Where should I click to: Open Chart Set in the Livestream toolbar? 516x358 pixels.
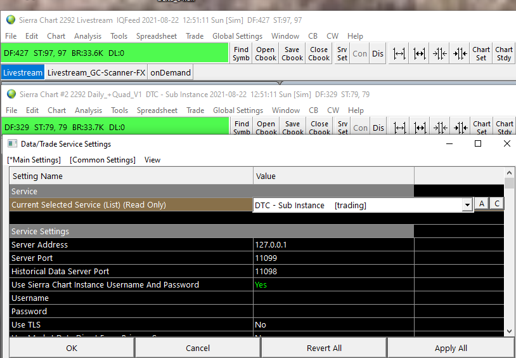pos(481,53)
